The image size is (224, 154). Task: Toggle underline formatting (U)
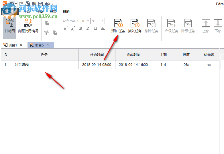(95, 29)
